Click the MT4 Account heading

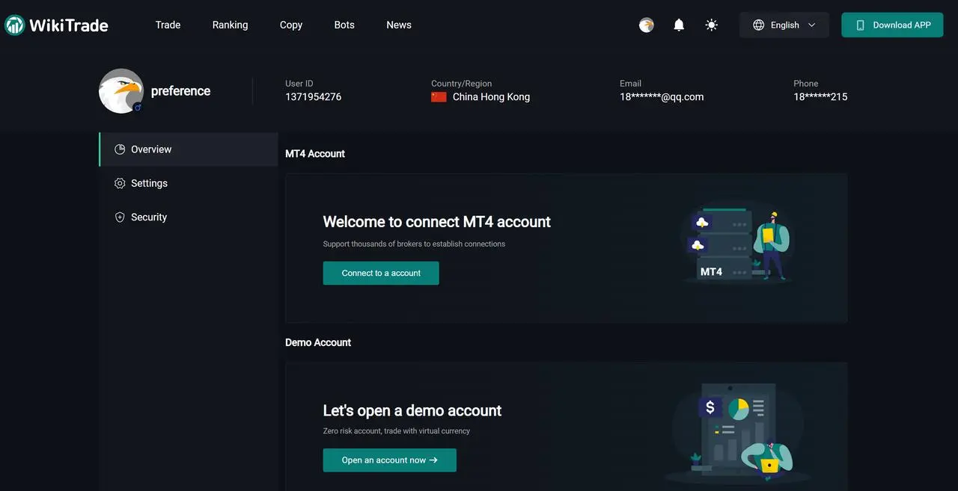pyautogui.click(x=315, y=154)
